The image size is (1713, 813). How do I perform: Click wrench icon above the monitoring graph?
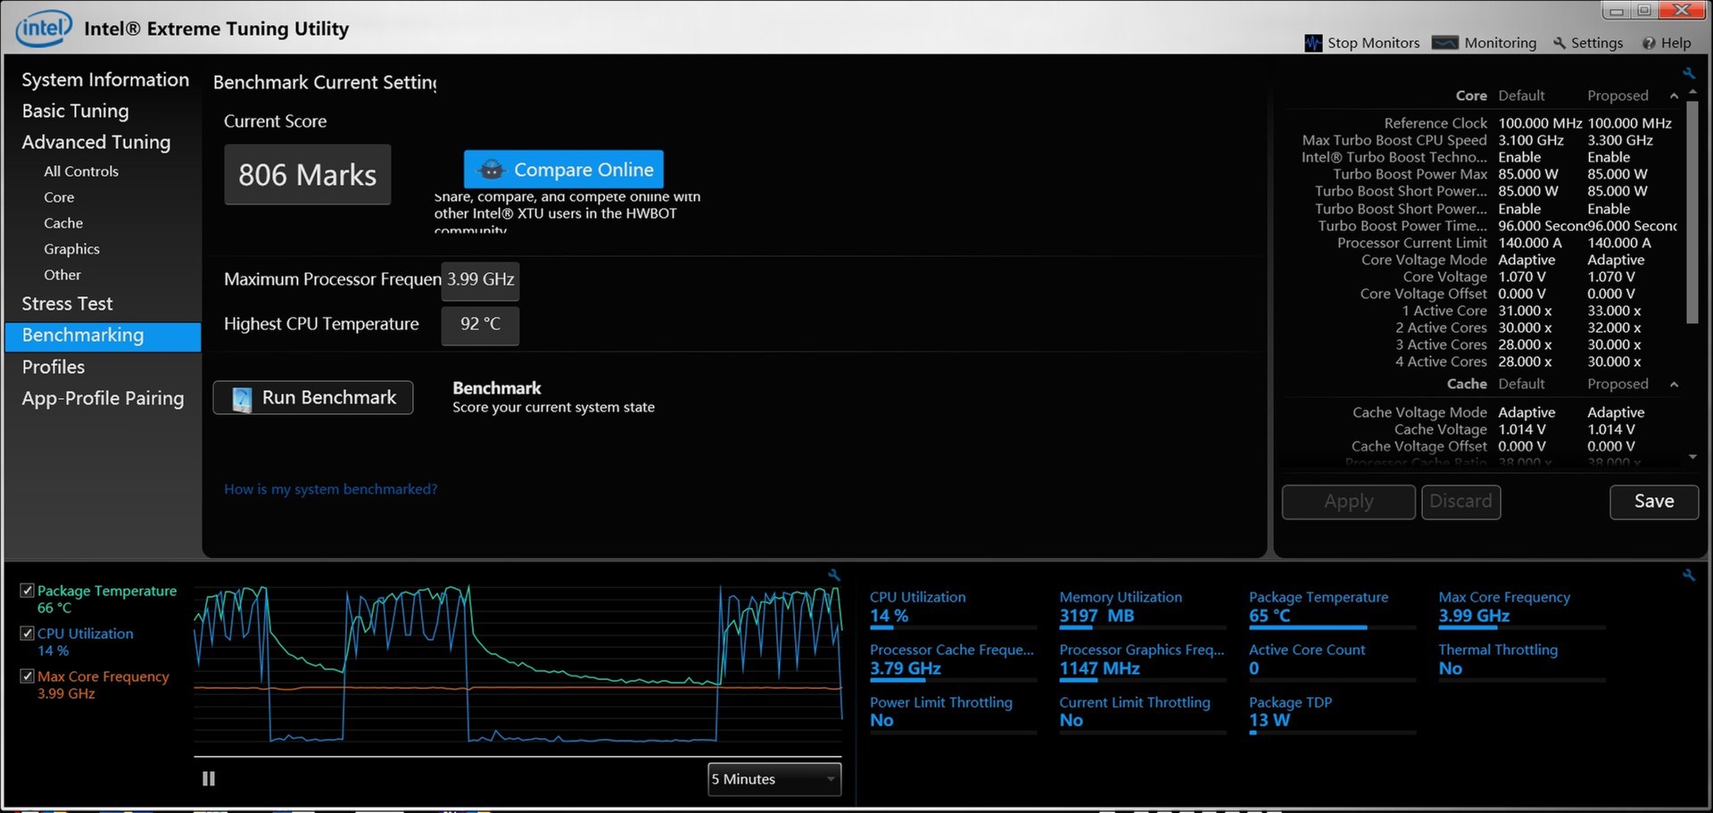834,575
